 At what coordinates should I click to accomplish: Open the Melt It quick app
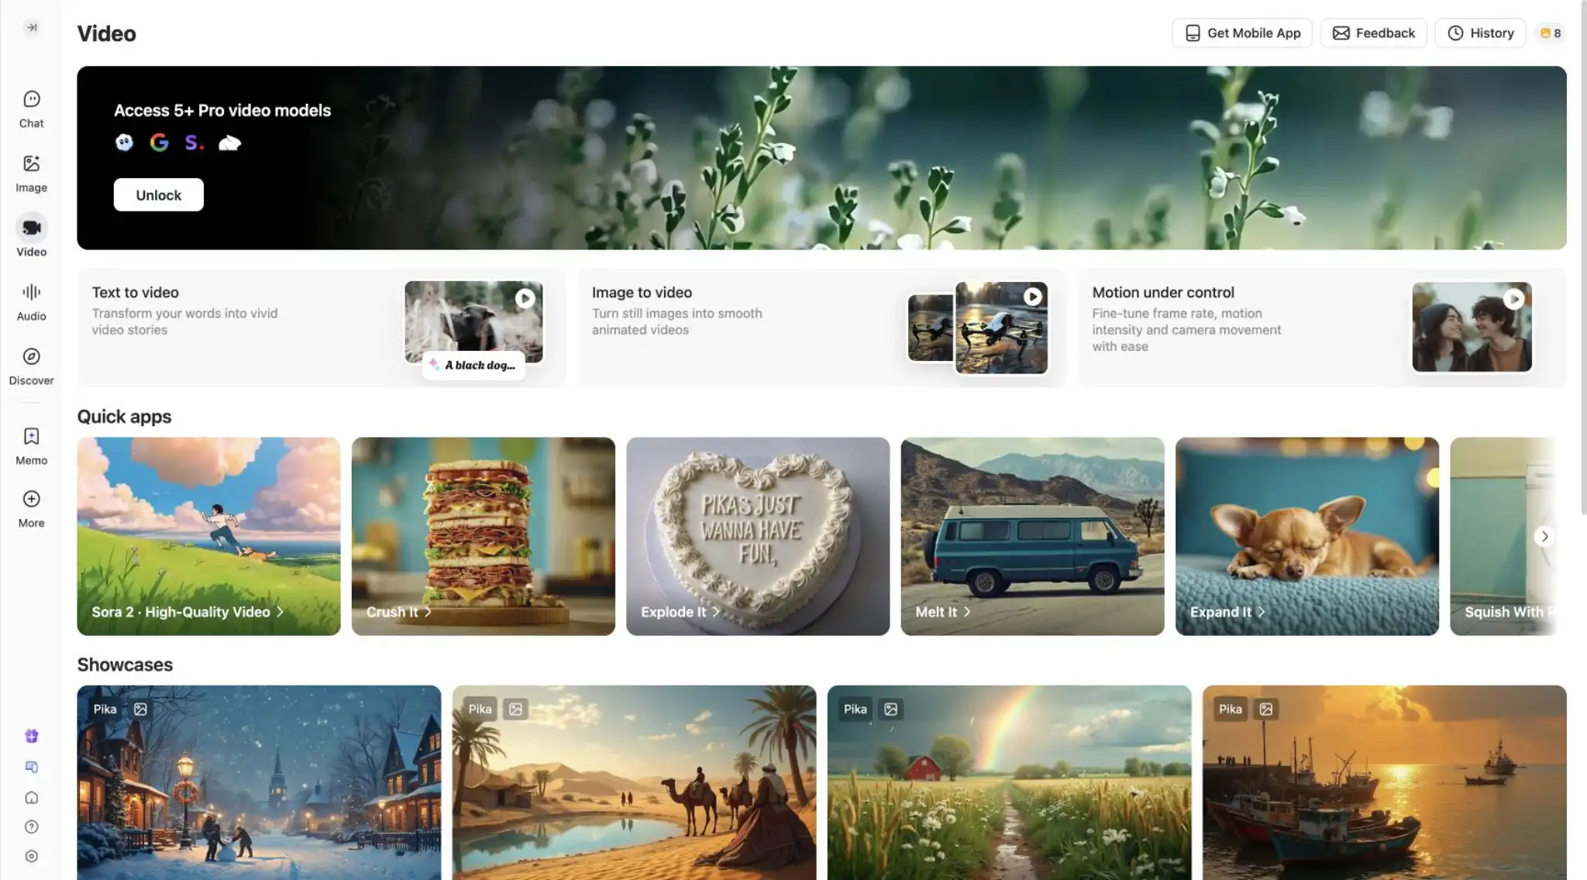click(1032, 536)
